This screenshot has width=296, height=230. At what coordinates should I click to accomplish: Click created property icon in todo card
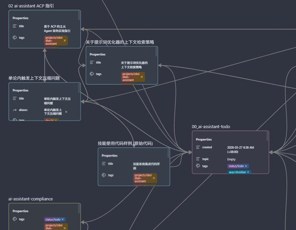coord(198,147)
